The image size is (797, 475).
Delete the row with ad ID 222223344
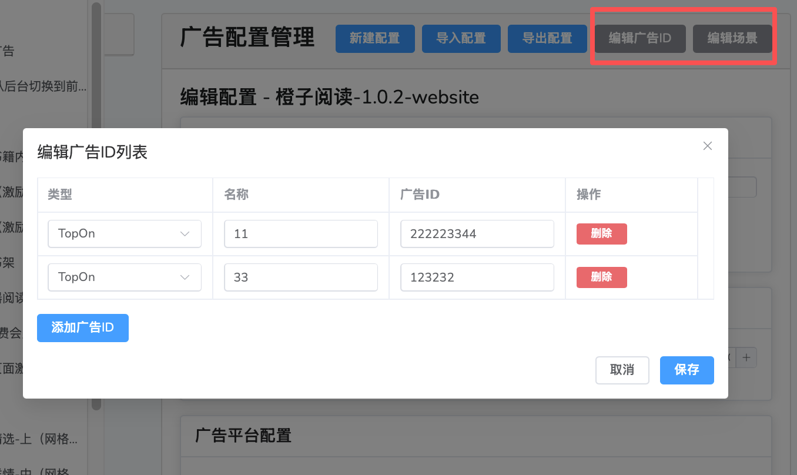(601, 234)
